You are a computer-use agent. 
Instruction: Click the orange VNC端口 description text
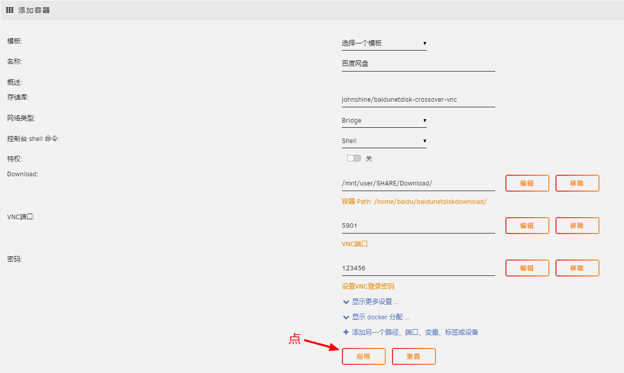click(x=355, y=244)
